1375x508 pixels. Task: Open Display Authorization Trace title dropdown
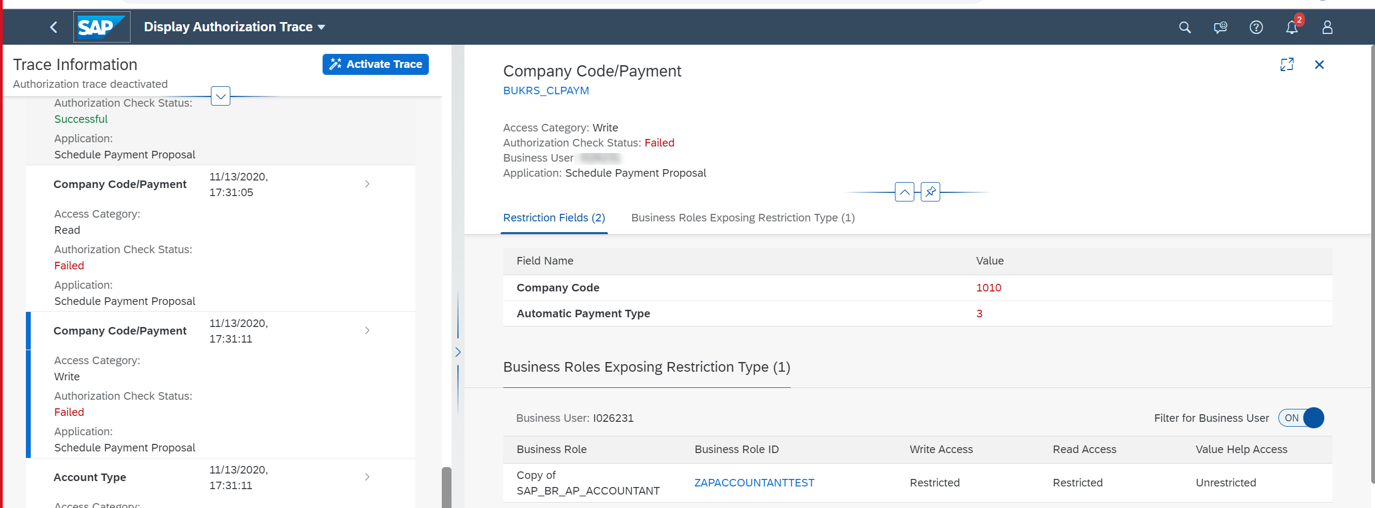(235, 27)
